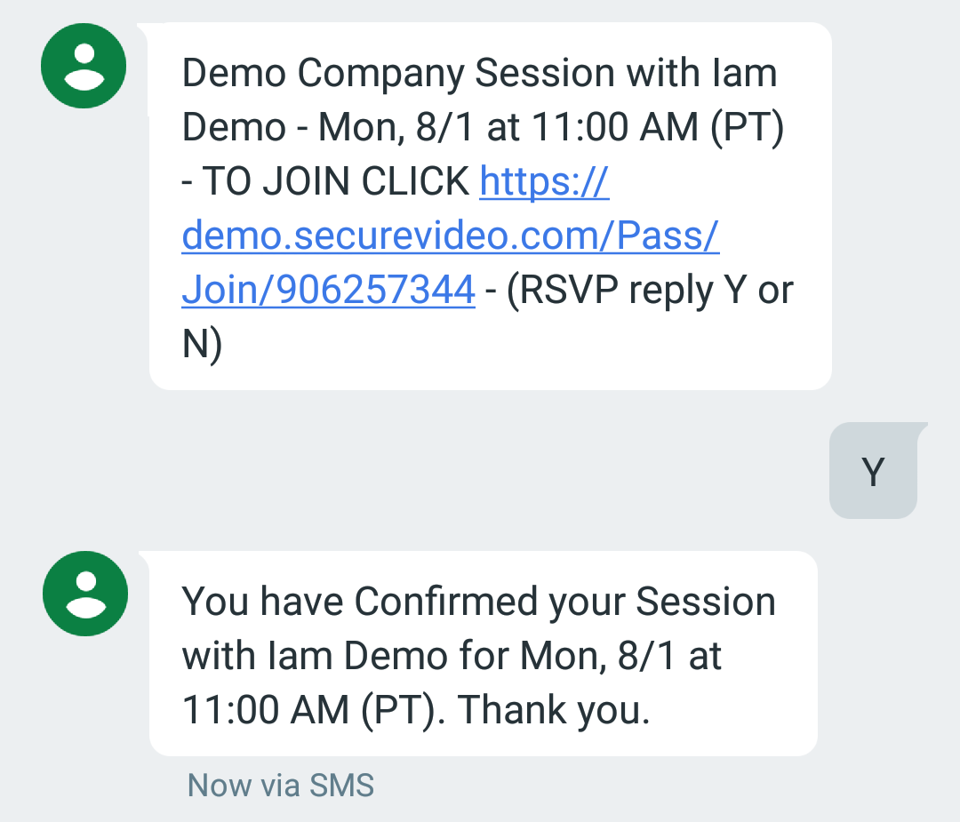Click the "(RSVP reply Y or" text
This screenshot has width=960, height=822.
click(x=650, y=291)
